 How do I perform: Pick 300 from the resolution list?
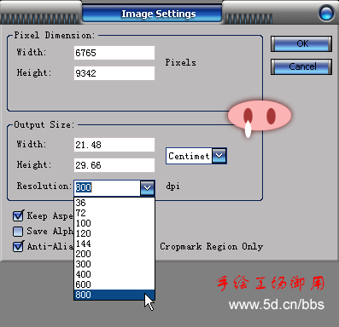pos(114,264)
